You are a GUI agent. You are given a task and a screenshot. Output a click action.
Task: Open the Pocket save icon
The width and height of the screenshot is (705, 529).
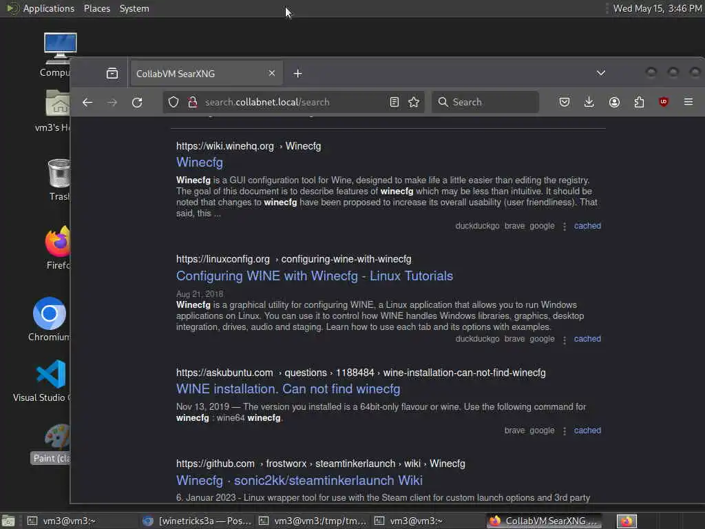point(565,102)
